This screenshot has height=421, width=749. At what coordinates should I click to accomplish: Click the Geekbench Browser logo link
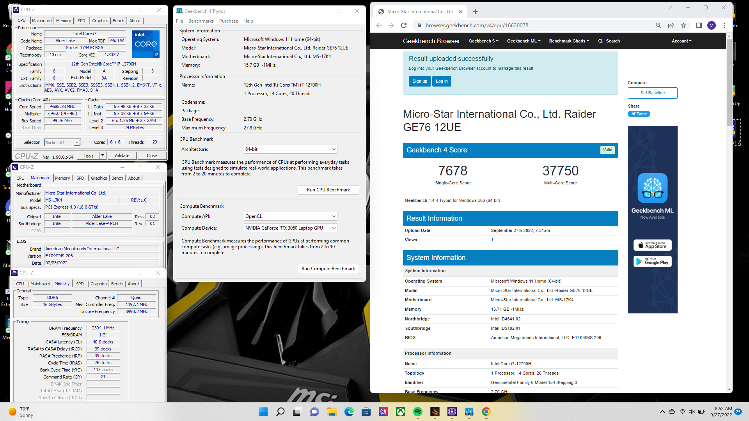[431, 41]
